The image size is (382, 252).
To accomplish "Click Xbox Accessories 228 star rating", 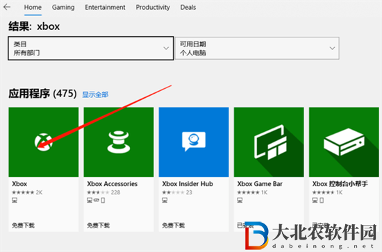I will point(103,192).
